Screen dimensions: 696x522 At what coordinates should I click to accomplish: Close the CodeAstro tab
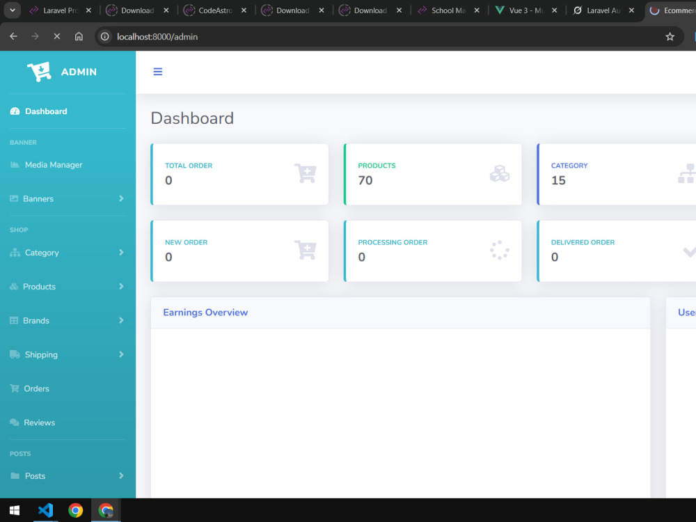pyautogui.click(x=244, y=10)
